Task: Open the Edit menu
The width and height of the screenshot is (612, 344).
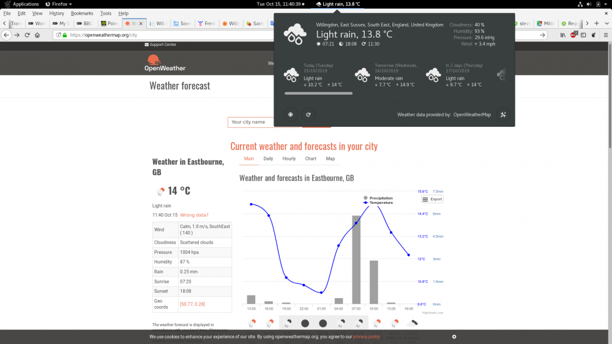Action: [21, 13]
